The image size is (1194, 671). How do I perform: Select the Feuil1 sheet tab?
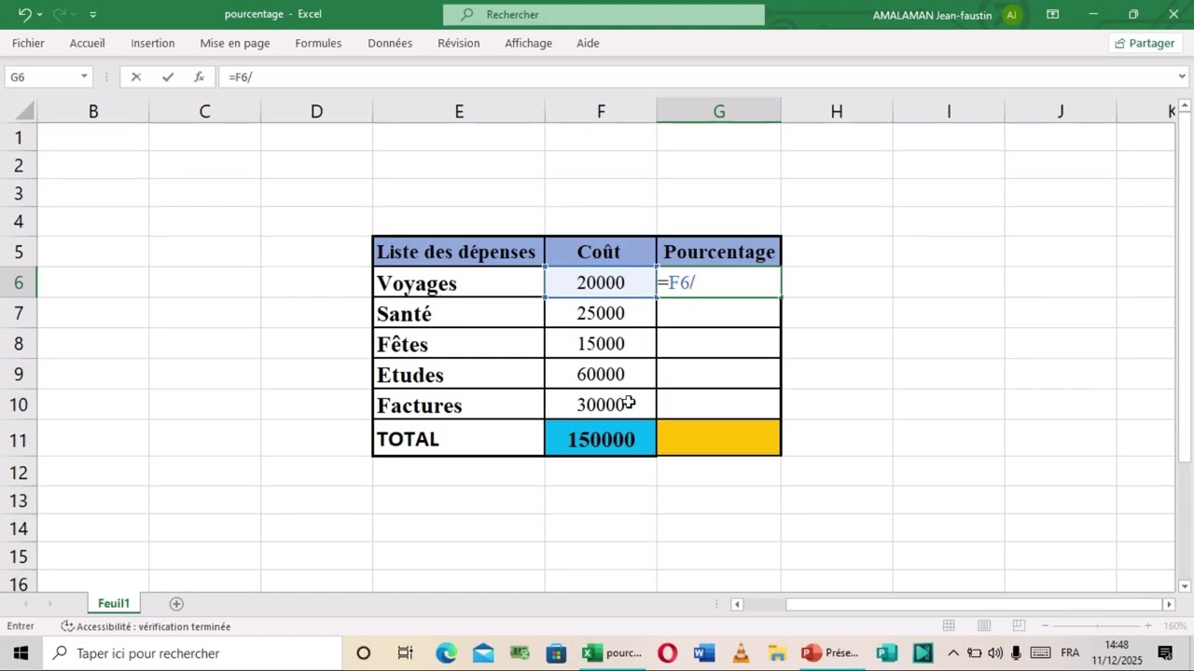tap(114, 604)
